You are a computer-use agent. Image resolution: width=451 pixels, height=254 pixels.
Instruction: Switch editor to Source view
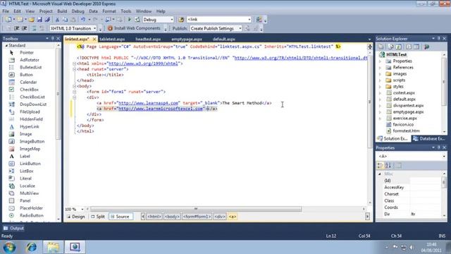tap(121, 217)
